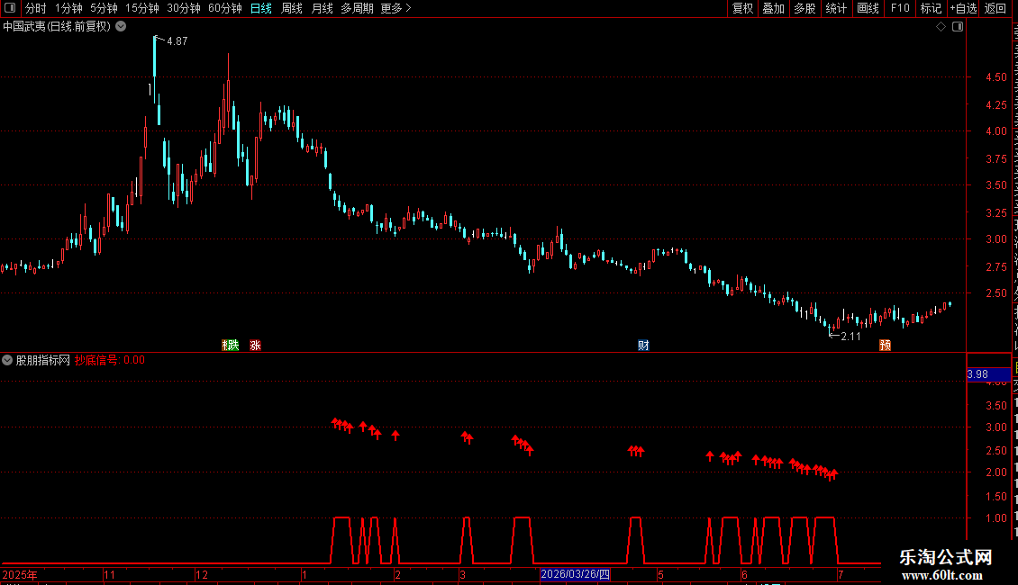This screenshot has height=585, width=1018.
Task: Click the 2026/03/26/四 date marker
Action: [x=576, y=574]
